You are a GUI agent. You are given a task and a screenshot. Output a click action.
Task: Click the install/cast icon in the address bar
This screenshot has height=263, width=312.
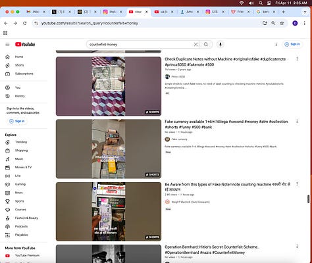tap(265, 23)
